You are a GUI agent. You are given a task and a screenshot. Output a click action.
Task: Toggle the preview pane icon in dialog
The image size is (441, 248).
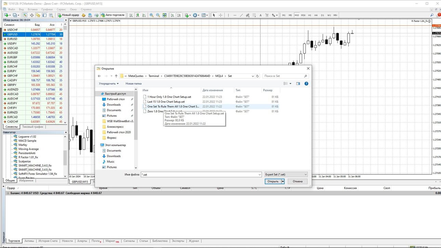[298, 83]
